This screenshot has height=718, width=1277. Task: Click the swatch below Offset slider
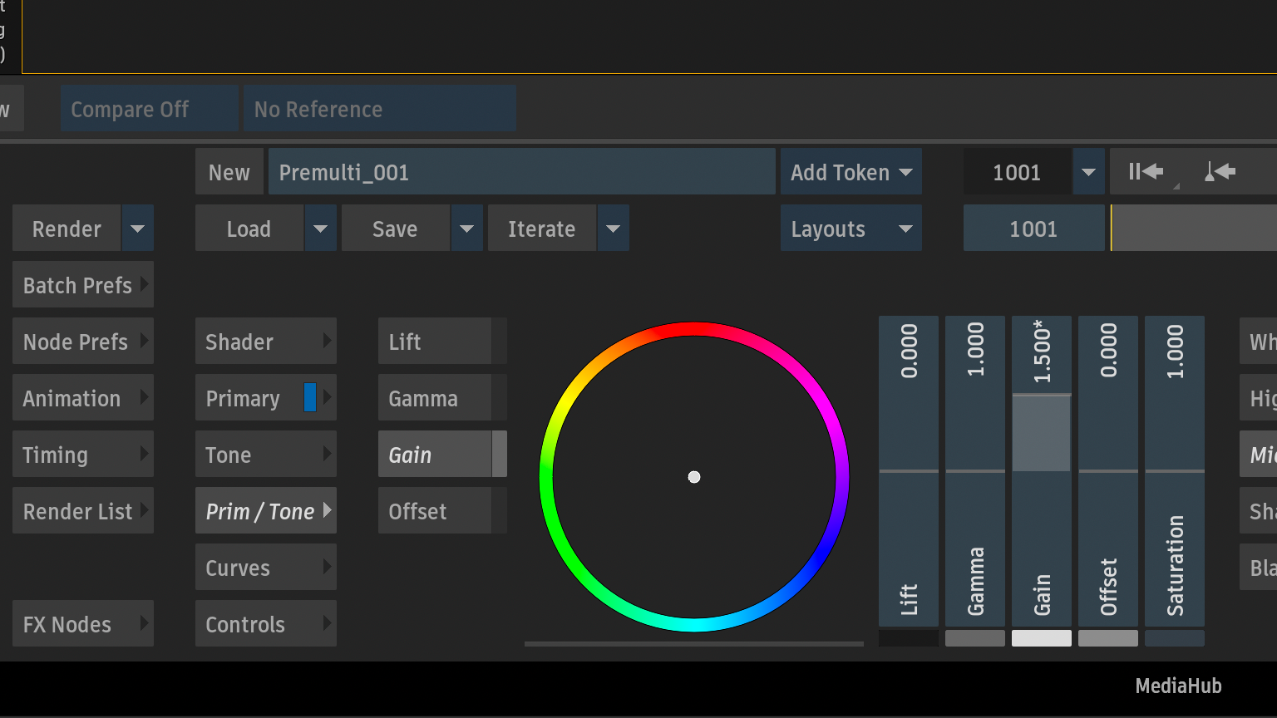coord(1108,638)
